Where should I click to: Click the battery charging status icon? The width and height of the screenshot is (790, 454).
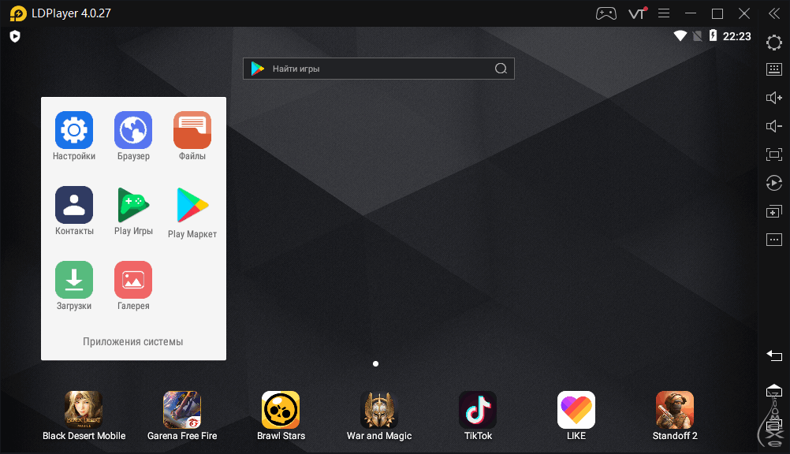point(713,35)
